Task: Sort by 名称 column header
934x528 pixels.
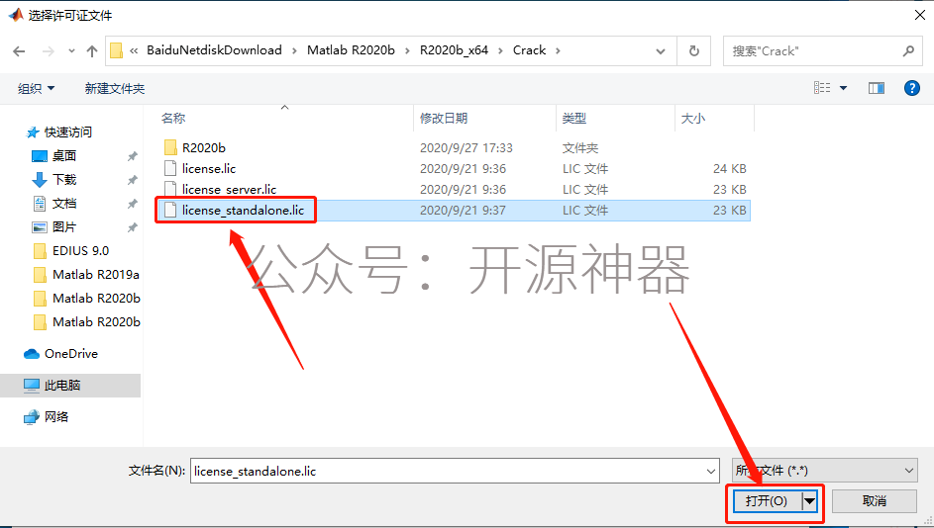Action: tap(173, 119)
